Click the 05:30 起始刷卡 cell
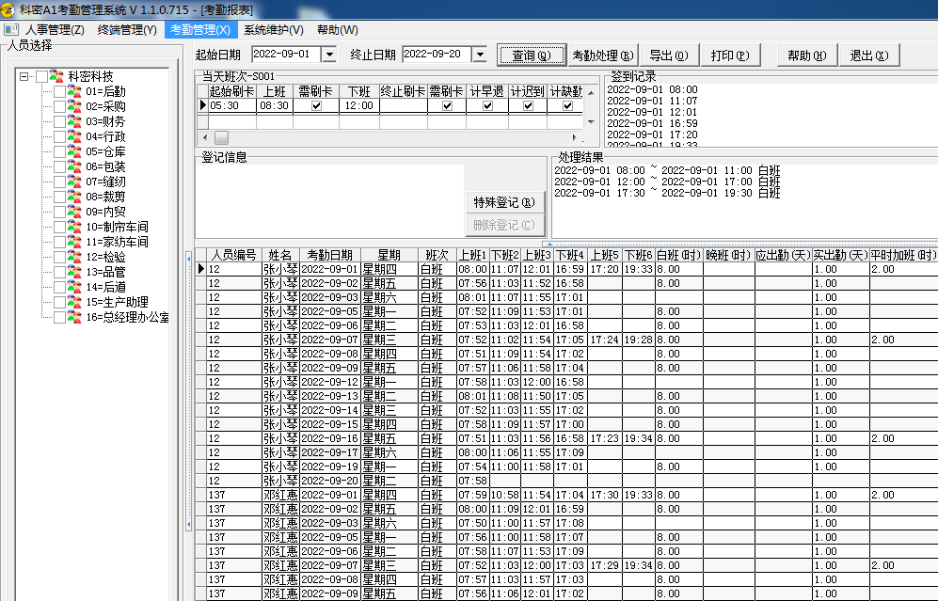The width and height of the screenshot is (938, 601). (x=232, y=106)
